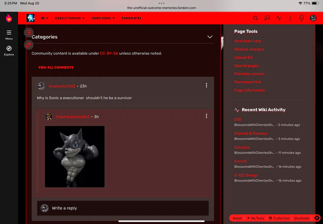This screenshot has width=323, height=224.
Task: Open the table of contents list icon
Action: click(29, 33)
